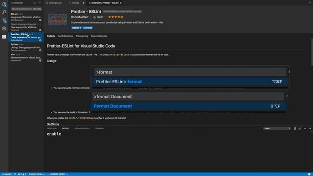Click the Uninstall button

88,28
